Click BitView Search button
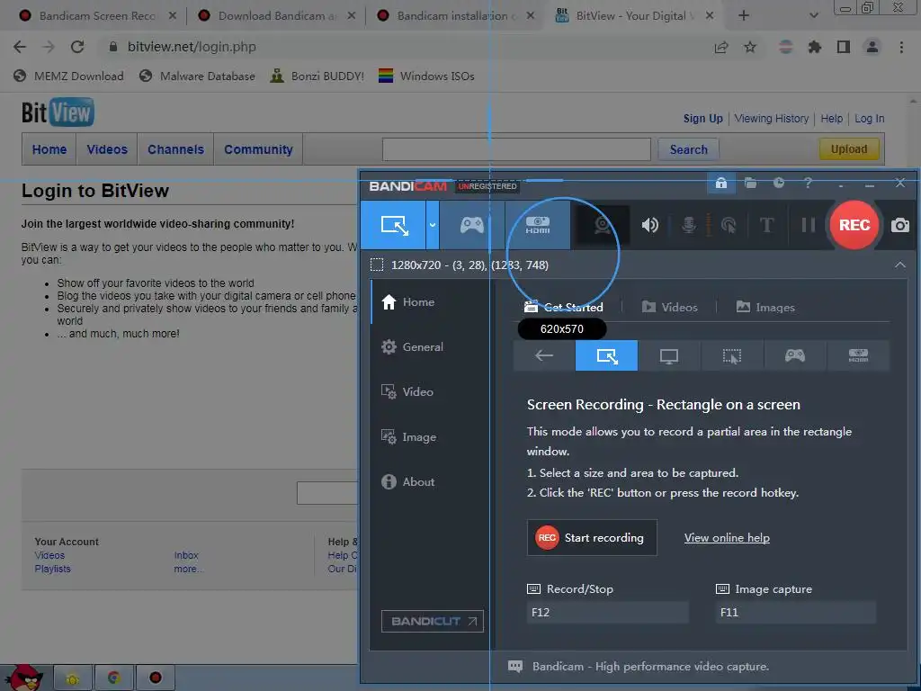The height and width of the screenshot is (691, 921). pos(688,149)
